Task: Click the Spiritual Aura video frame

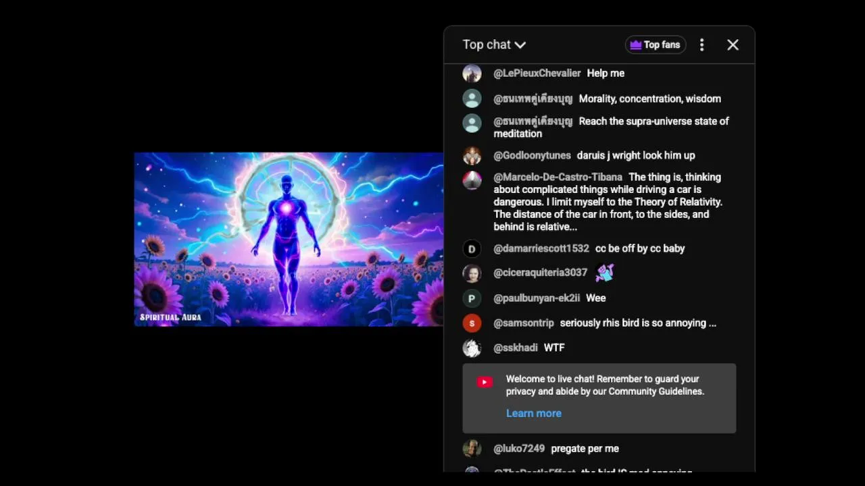Action: click(289, 239)
